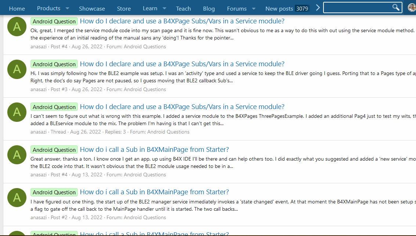The image size is (416, 236).
Task: Click the nav overflow right-arrow chevron
Action: coord(318,8)
